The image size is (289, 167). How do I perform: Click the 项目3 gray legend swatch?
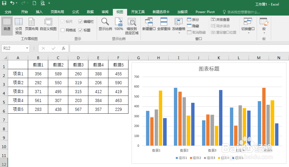205,158
